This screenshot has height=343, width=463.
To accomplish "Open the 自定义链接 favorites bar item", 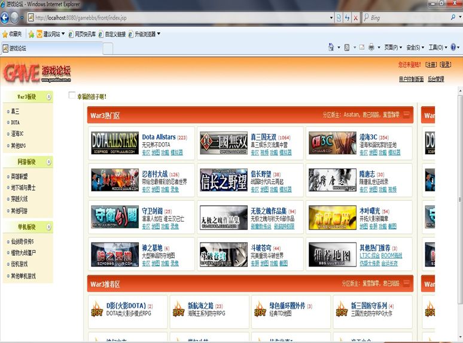I will point(112,34).
